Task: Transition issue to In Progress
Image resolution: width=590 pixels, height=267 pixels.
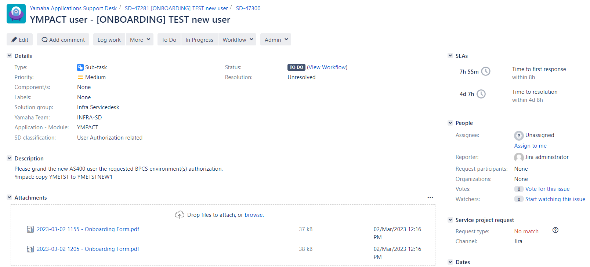Action: point(199,40)
